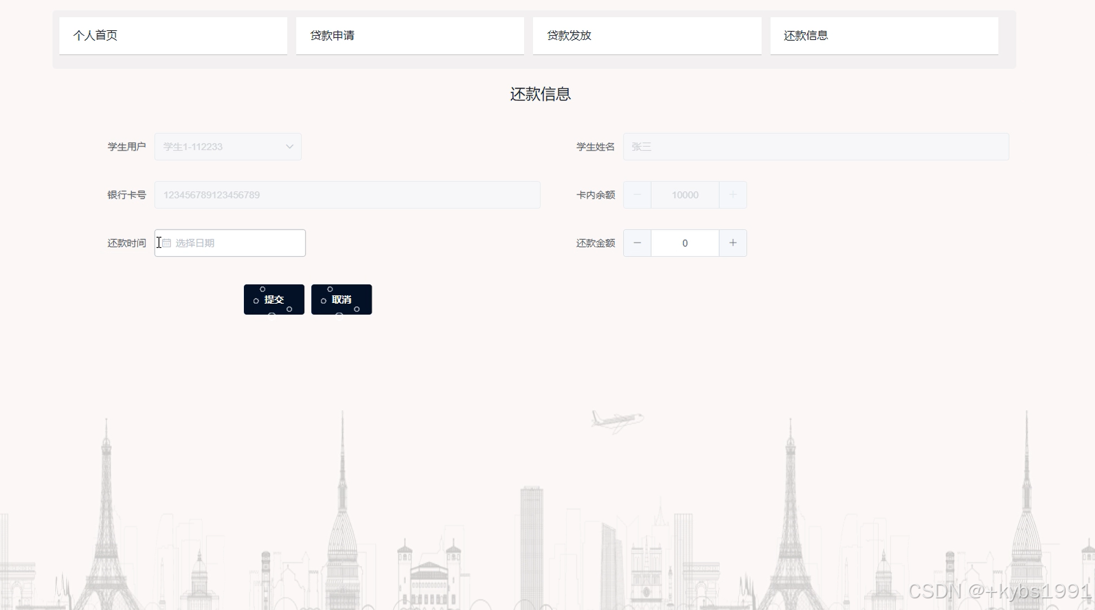Cancel with the 取消 button

coord(341,300)
